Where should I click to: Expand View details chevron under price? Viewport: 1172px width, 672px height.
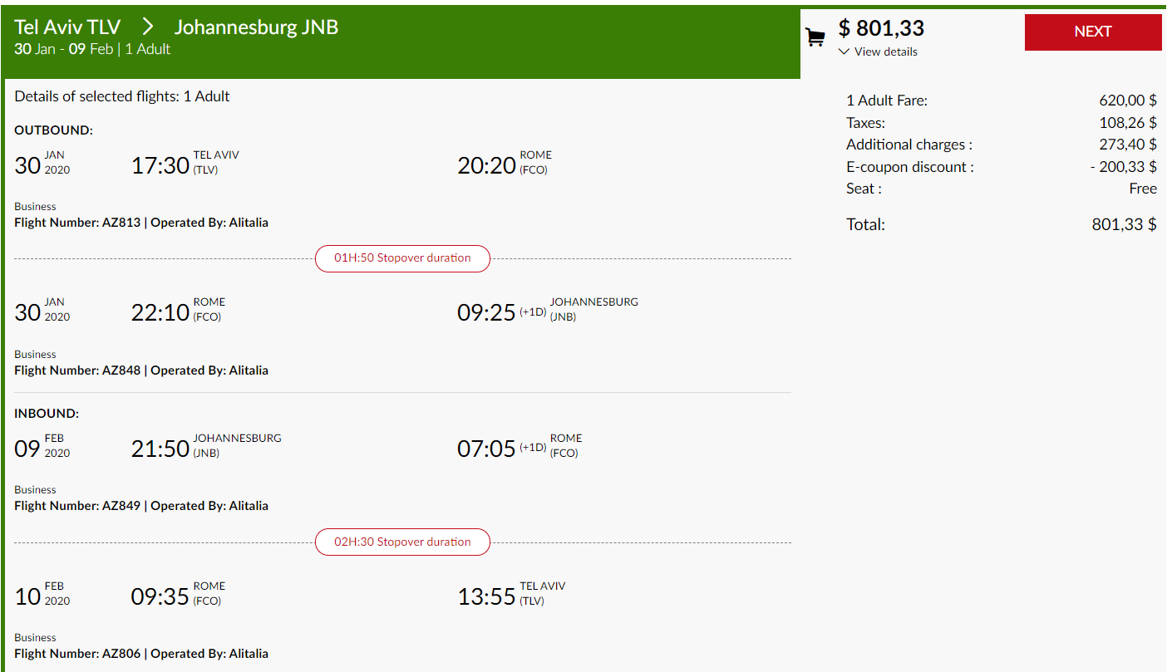click(845, 52)
